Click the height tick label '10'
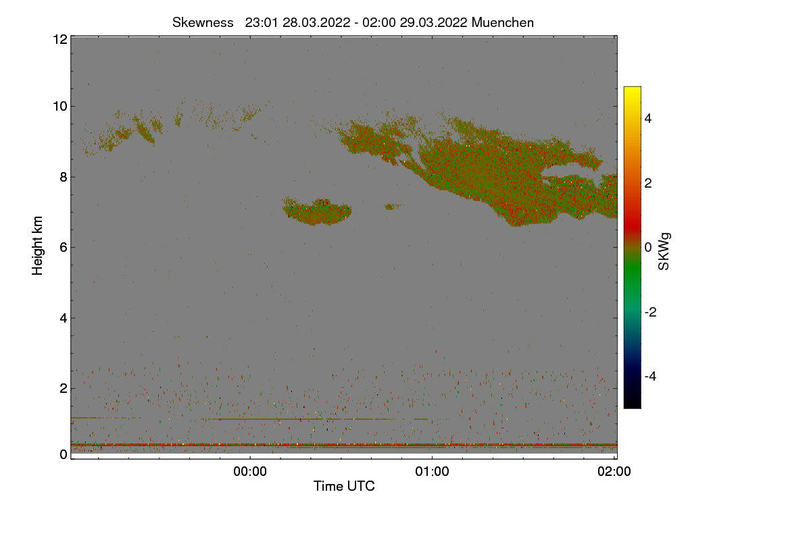Screen dimensions: 811x540 coord(59,106)
